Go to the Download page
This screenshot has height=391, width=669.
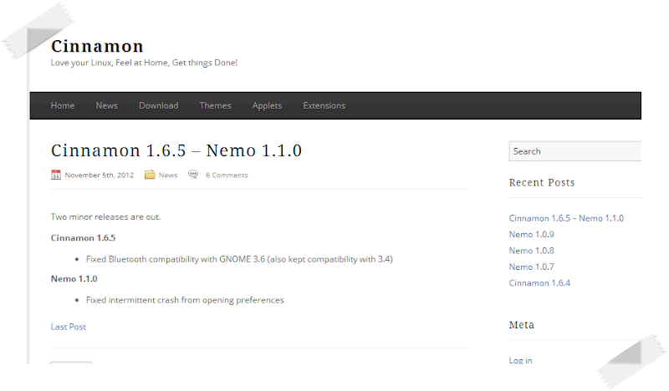[x=158, y=105]
